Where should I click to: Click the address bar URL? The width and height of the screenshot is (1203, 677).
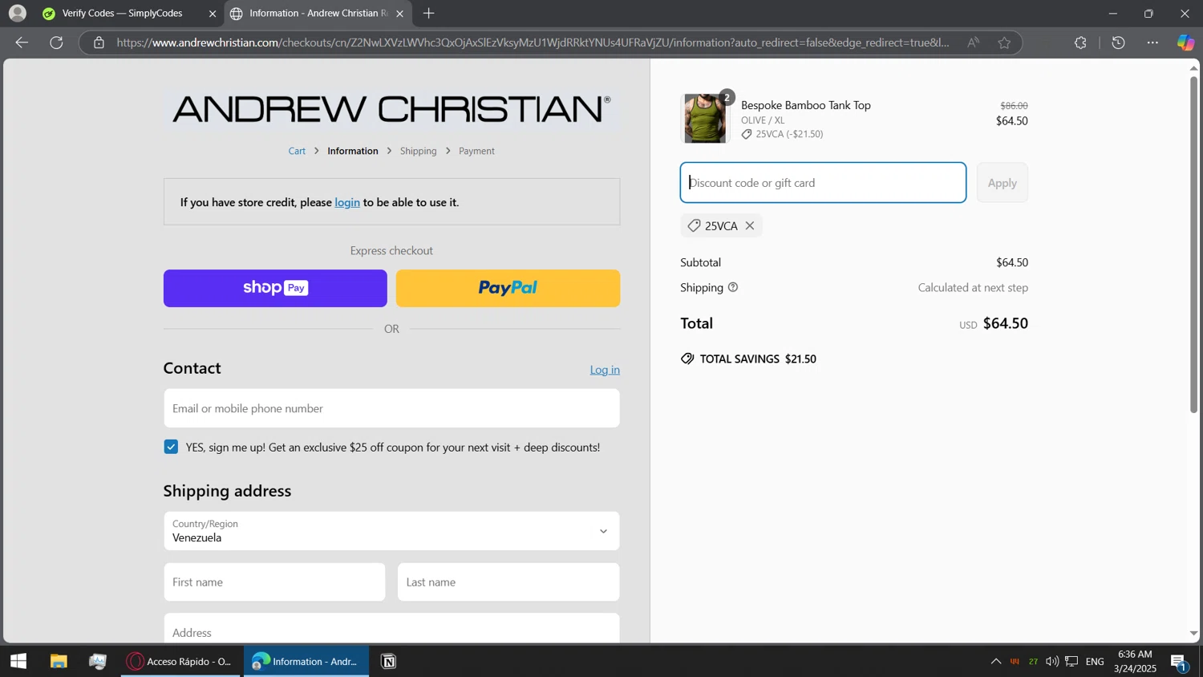point(533,43)
